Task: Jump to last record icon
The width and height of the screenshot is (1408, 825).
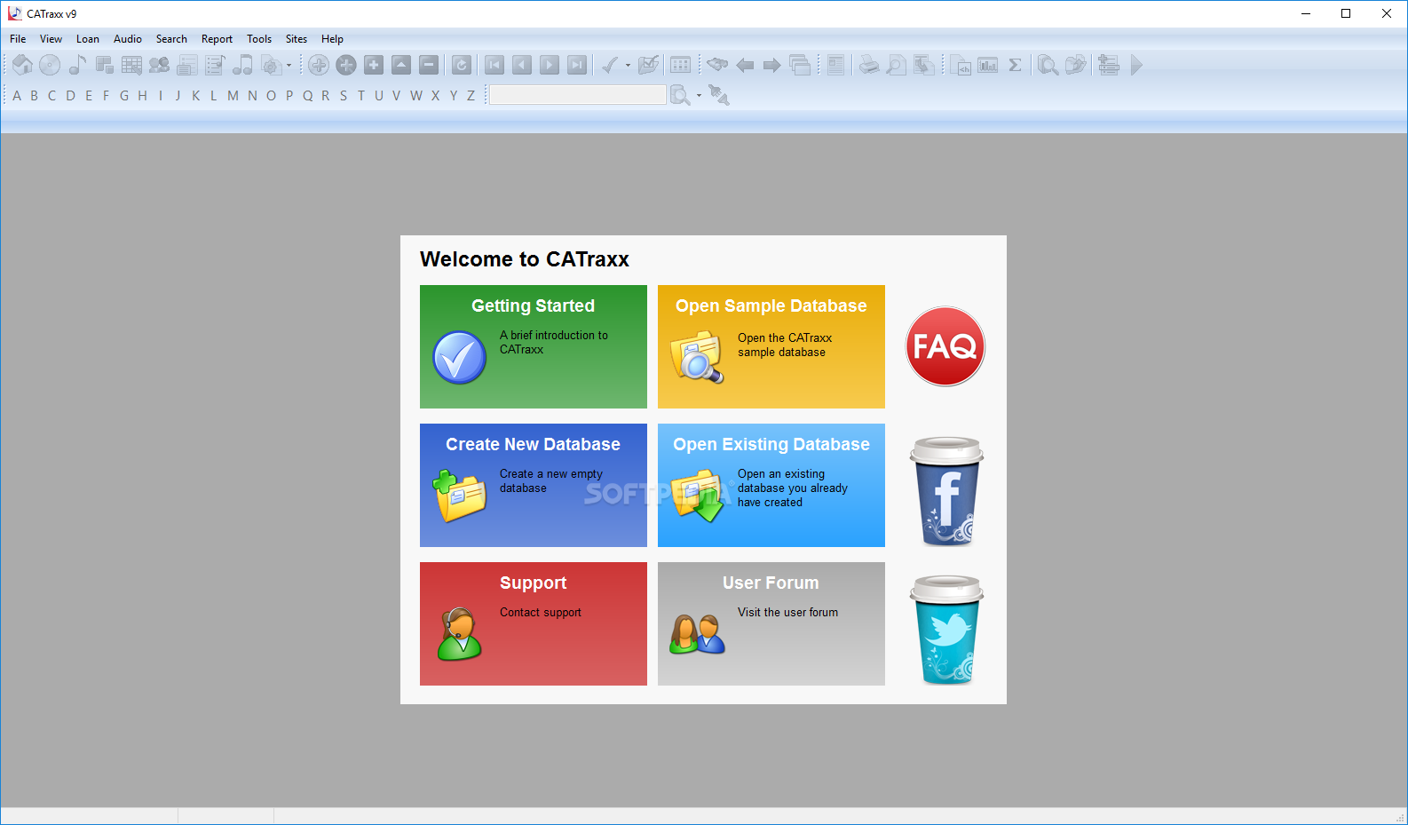Action: (577, 65)
